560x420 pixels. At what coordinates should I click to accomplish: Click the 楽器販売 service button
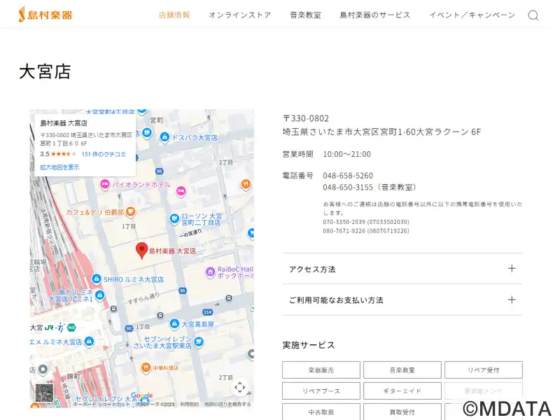pos(321,370)
